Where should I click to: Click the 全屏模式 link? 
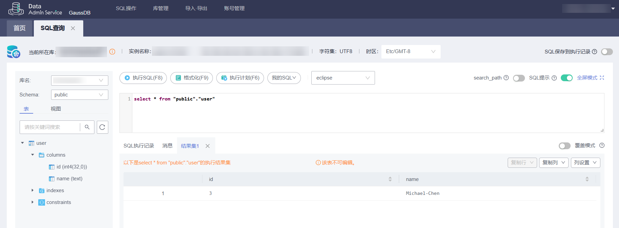(x=587, y=78)
